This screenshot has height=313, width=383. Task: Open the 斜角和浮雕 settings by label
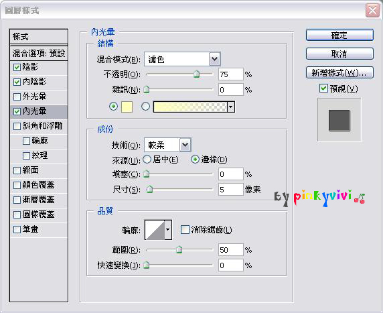pos(42,126)
